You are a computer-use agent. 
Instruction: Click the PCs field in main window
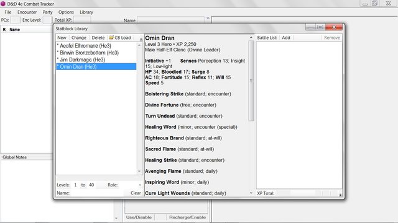[x=15, y=20]
